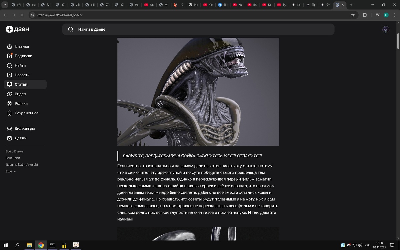This screenshot has width=400, height=250.
Task: Open the Chrome three-dot menu
Action: 395,15
